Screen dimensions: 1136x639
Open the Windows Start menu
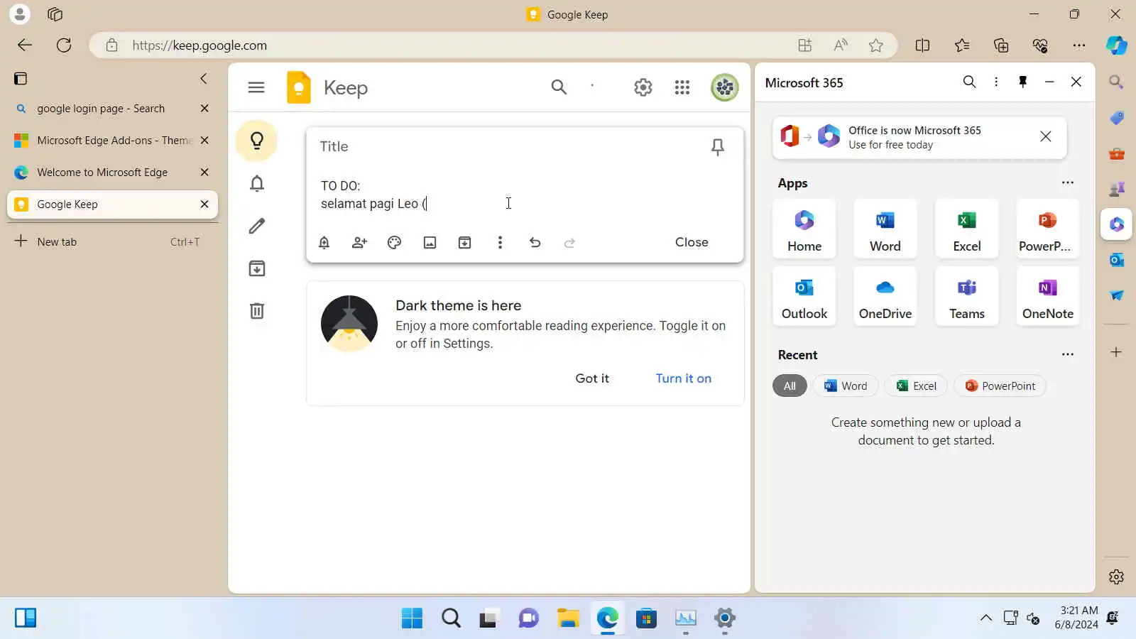[412, 618]
